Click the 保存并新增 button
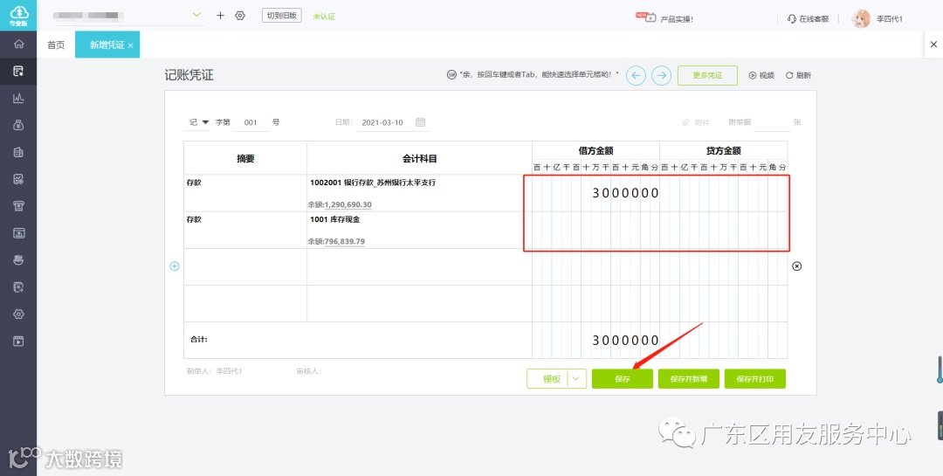 pyautogui.click(x=689, y=378)
